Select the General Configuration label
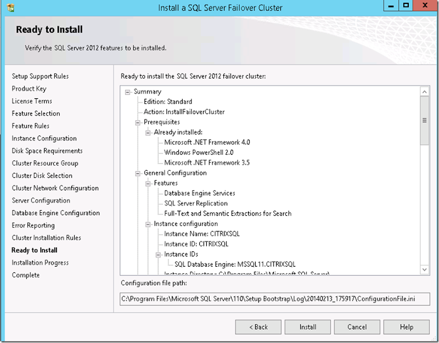This screenshot has width=439, height=343. [x=175, y=173]
